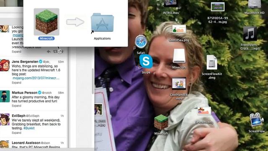
Task: Open the Macintosh HD drive icon
Action: (x=254, y=4)
